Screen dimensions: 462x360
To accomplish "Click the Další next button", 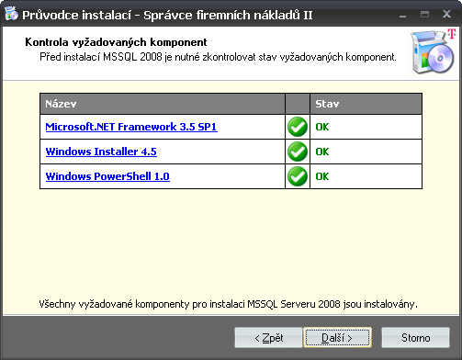I will pos(337,338).
